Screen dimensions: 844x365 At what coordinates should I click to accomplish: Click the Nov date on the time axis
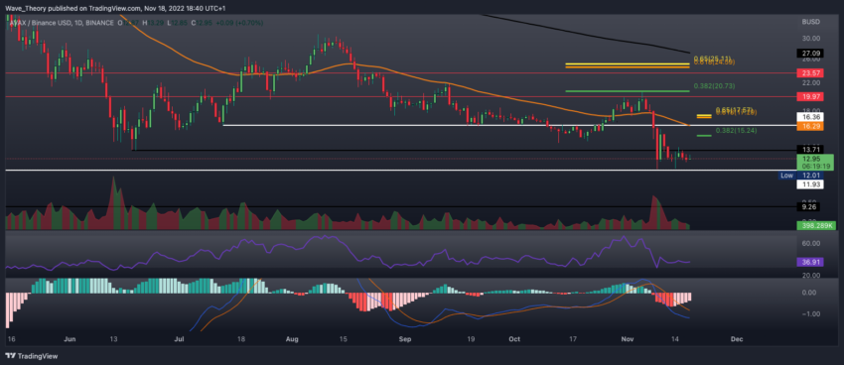628,340
